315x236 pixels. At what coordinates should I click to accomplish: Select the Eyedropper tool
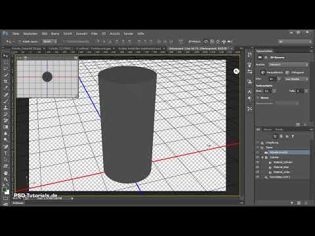tap(5, 88)
